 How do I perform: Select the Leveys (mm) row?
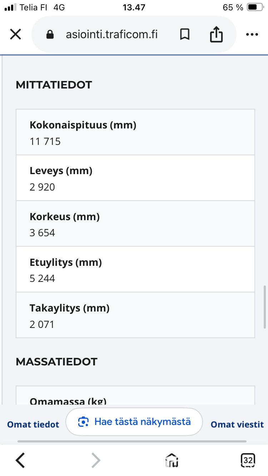(135, 178)
